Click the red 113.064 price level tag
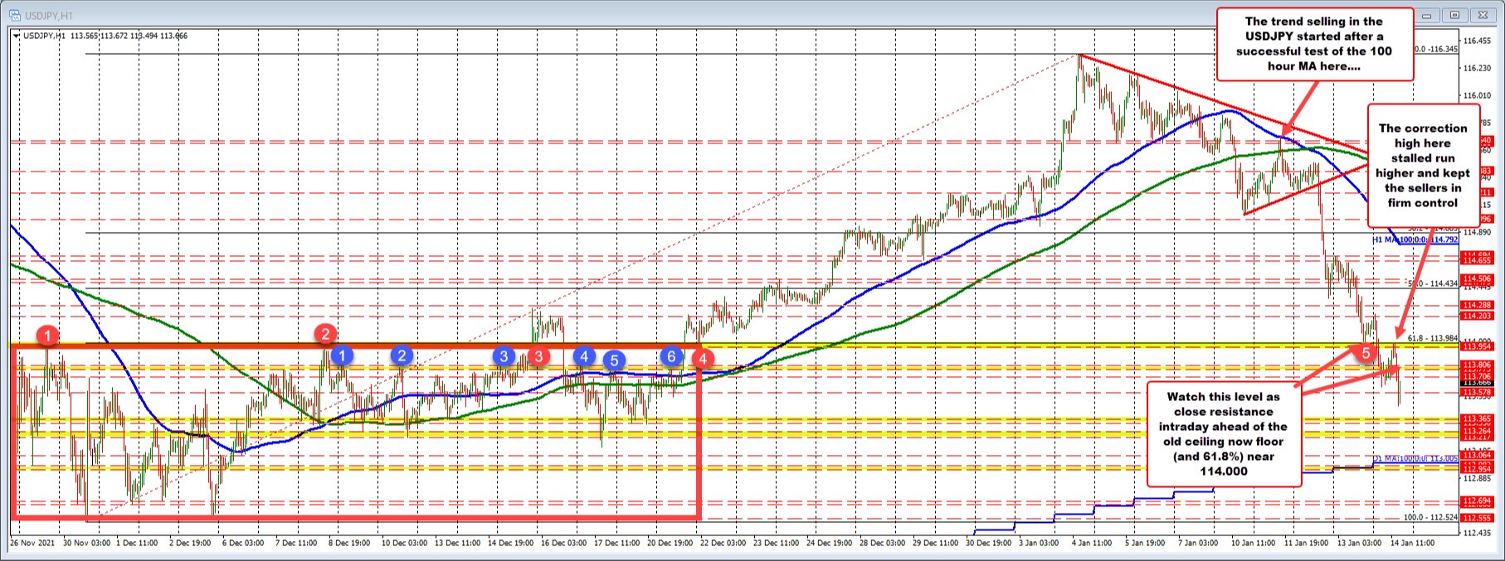The height and width of the screenshot is (561, 1505). [1478, 455]
